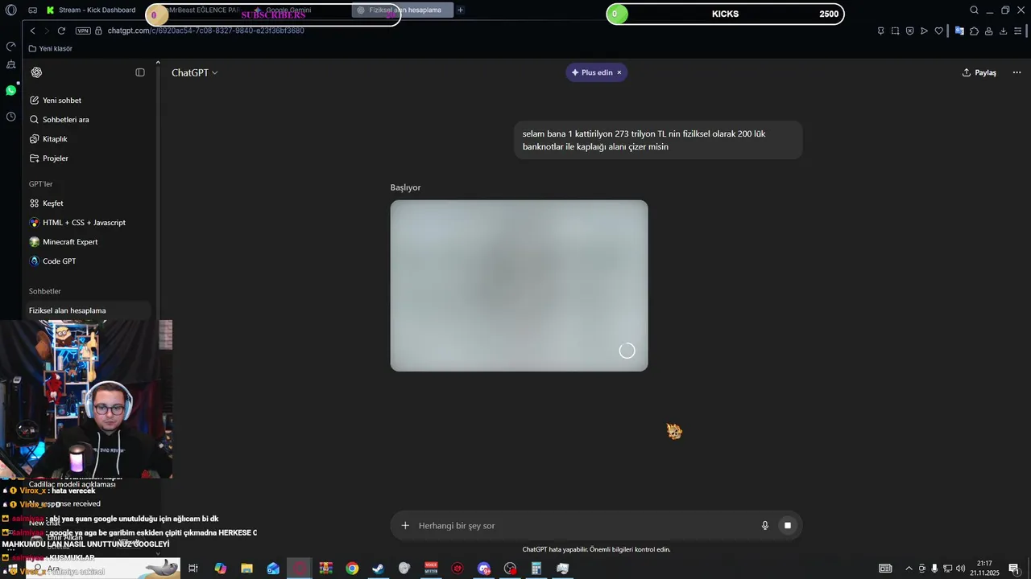Dismiss the Plus edin banner

tap(619, 72)
